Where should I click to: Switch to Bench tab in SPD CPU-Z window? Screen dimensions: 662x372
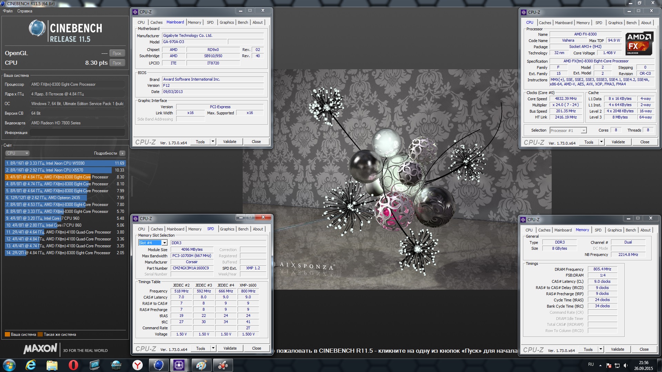[x=243, y=229]
